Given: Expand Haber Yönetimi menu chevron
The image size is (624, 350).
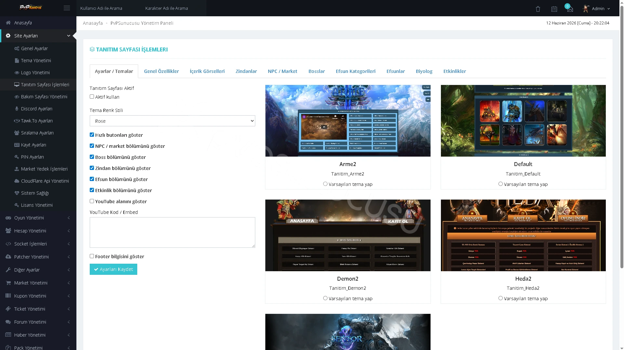Looking at the screenshot, I should (69, 335).
